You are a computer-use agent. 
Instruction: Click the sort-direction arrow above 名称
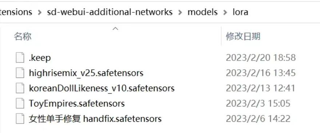coord(115,29)
